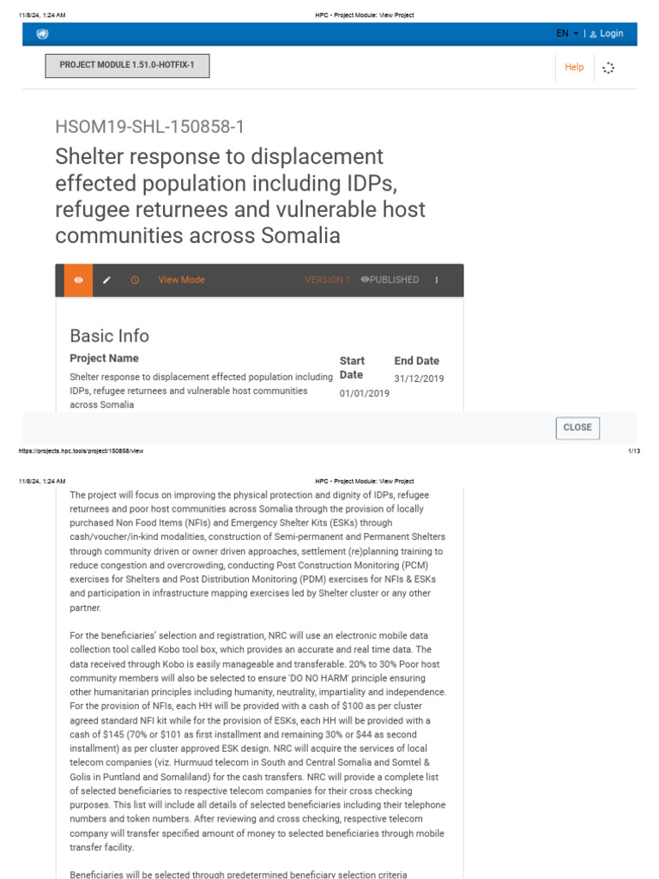Click the View Mode label
The image size is (659, 879).
[182, 280]
